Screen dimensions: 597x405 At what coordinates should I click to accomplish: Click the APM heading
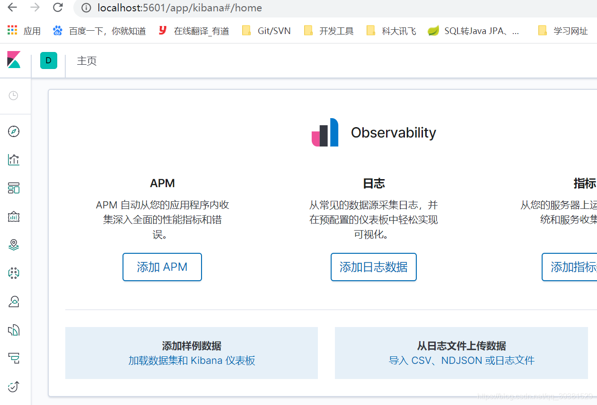(x=162, y=183)
